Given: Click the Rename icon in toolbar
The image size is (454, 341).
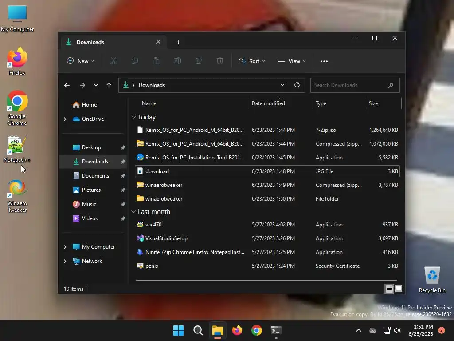Looking at the screenshot, I should click(x=177, y=61).
